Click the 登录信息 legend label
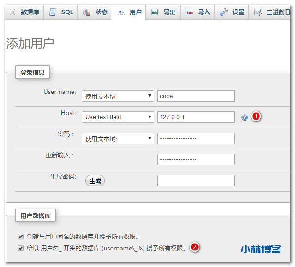Image resolution: width=295 pixels, height=267 pixels. [32, 72]
